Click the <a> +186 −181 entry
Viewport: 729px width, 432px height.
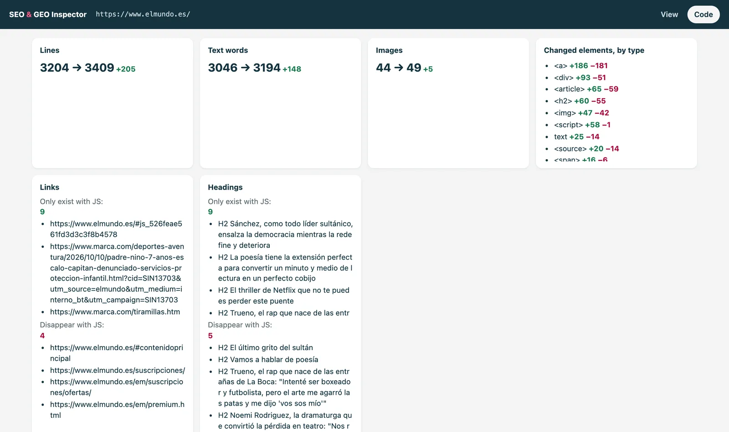[581, 65]
